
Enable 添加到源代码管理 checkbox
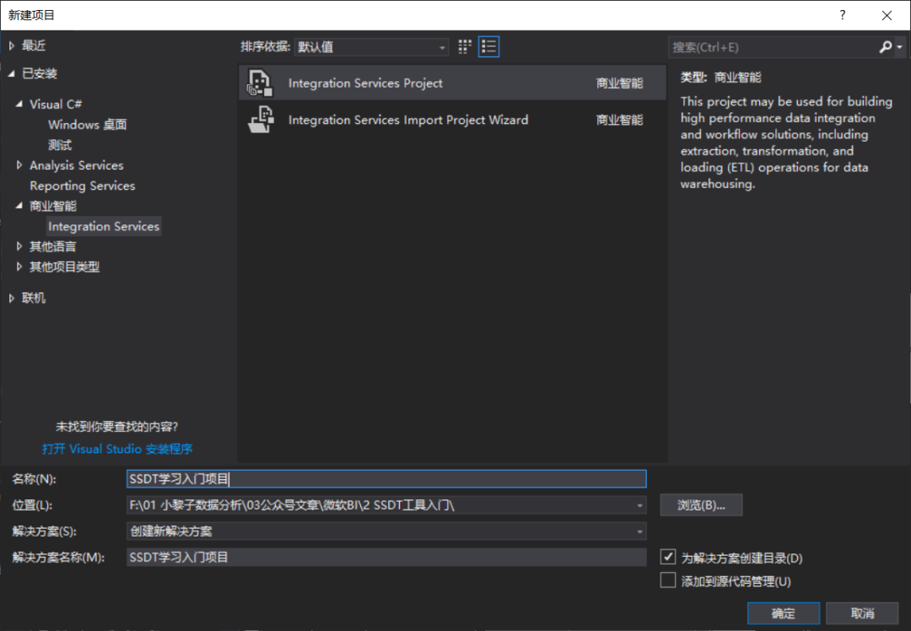pos(668,580)
